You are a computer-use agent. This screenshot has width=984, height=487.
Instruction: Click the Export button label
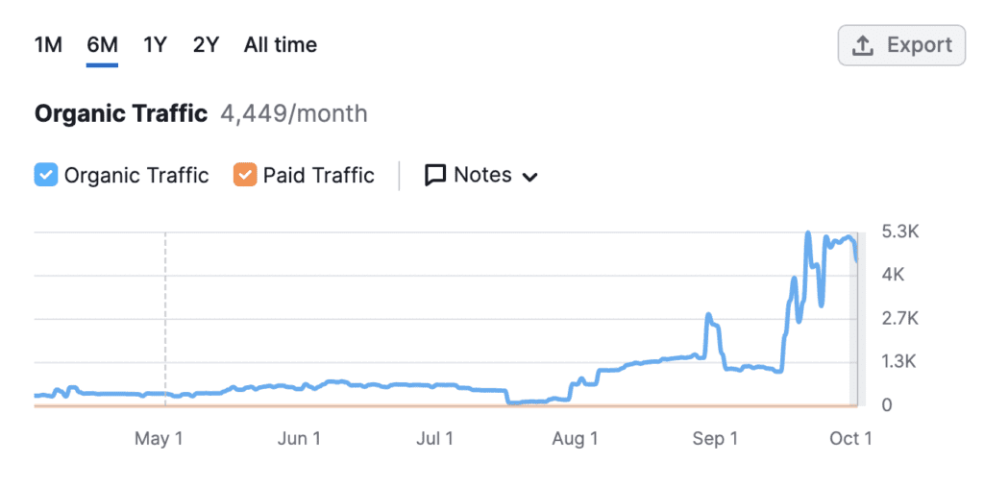(x=919, y=45)
